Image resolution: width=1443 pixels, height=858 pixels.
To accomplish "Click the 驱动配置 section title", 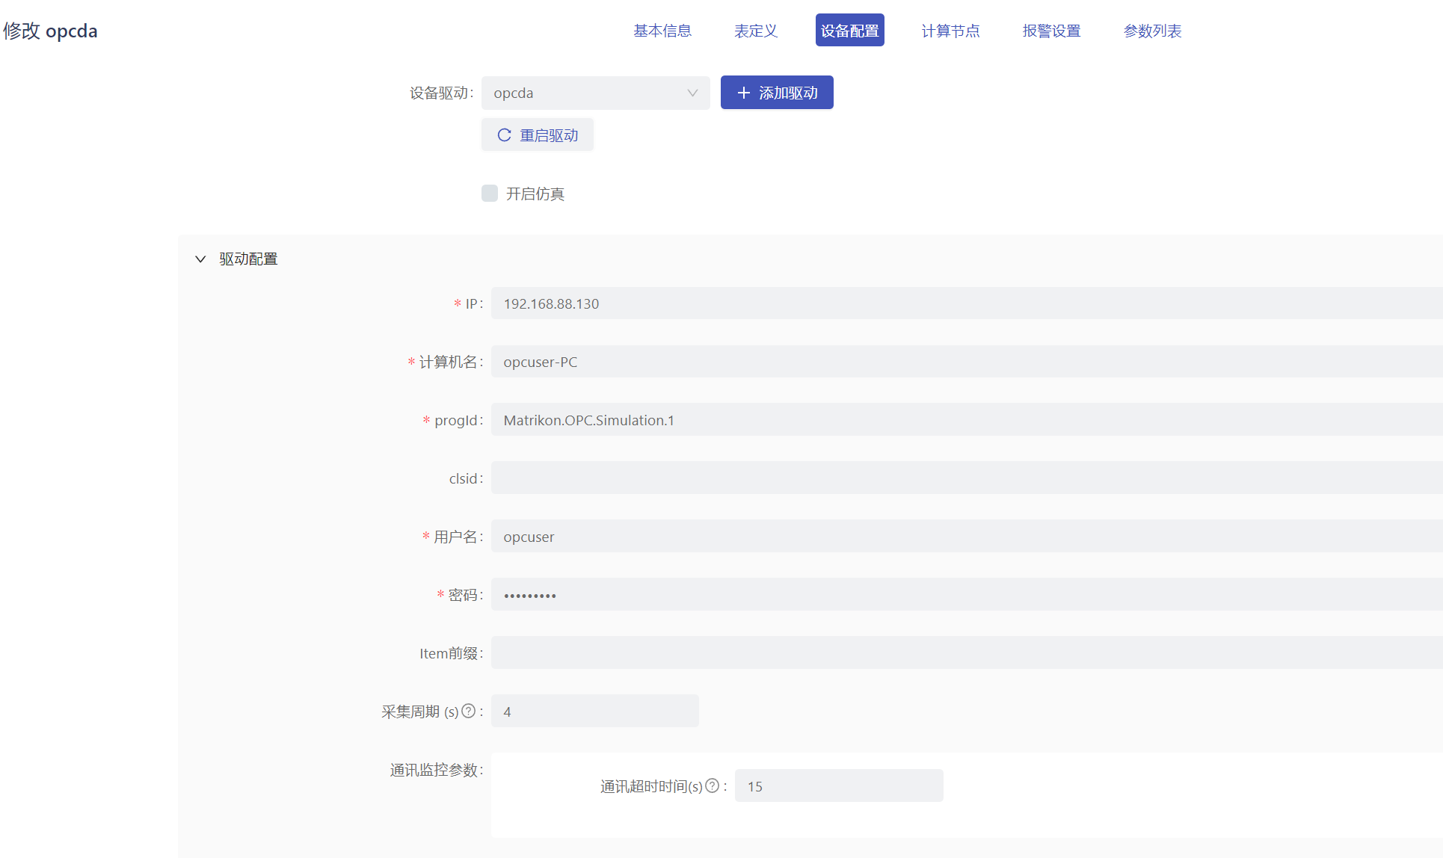I will point(248,259).
